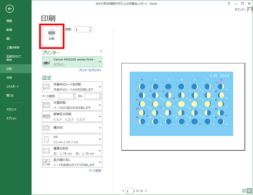
Task: Expand the 拡大縮小なし scaling dropdown
Action: point(72,162)
